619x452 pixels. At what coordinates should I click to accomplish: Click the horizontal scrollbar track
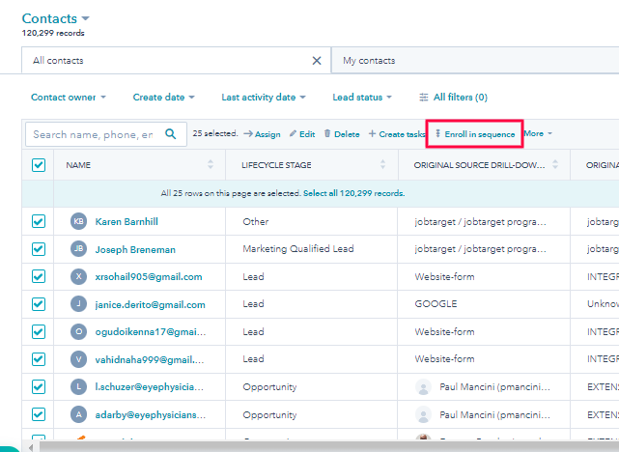(327, 447)
